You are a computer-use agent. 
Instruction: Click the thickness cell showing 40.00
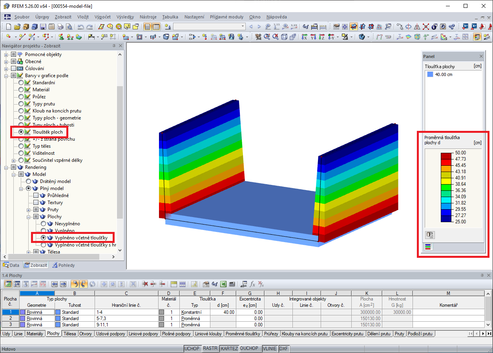tap(223, 312)
